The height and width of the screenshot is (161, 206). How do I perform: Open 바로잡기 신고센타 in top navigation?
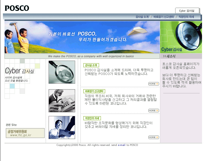coord(164,17)
